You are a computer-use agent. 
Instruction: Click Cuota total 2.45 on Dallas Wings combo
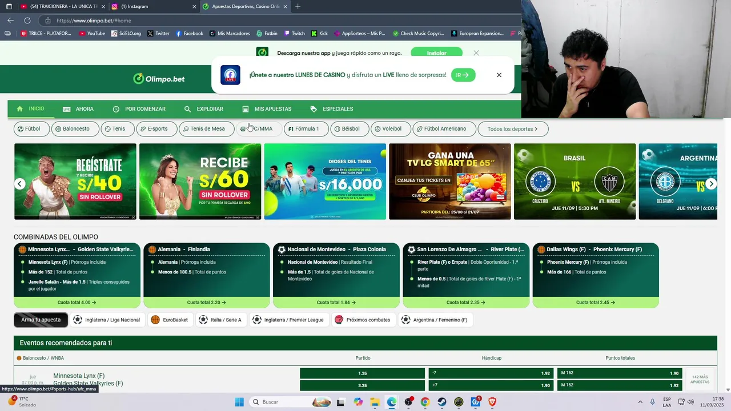(596, 303)
